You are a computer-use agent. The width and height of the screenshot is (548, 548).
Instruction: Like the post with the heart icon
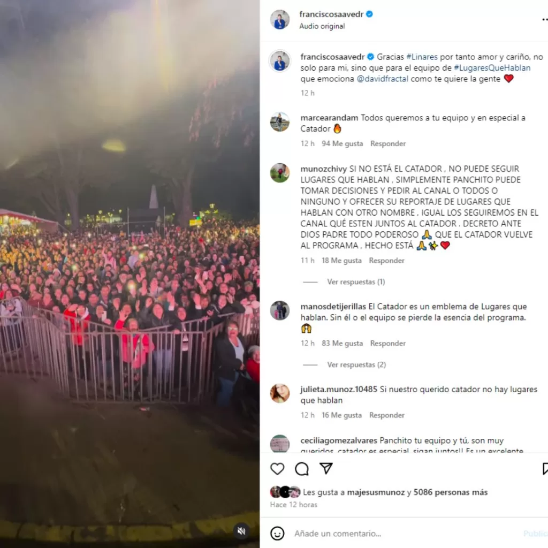tap(277, 469)
